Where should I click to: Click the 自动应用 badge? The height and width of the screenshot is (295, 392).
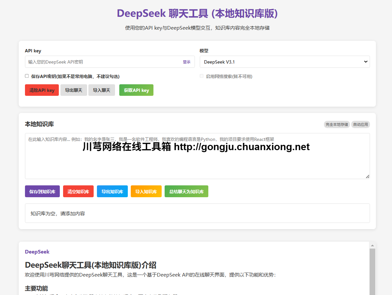[360, 124]
